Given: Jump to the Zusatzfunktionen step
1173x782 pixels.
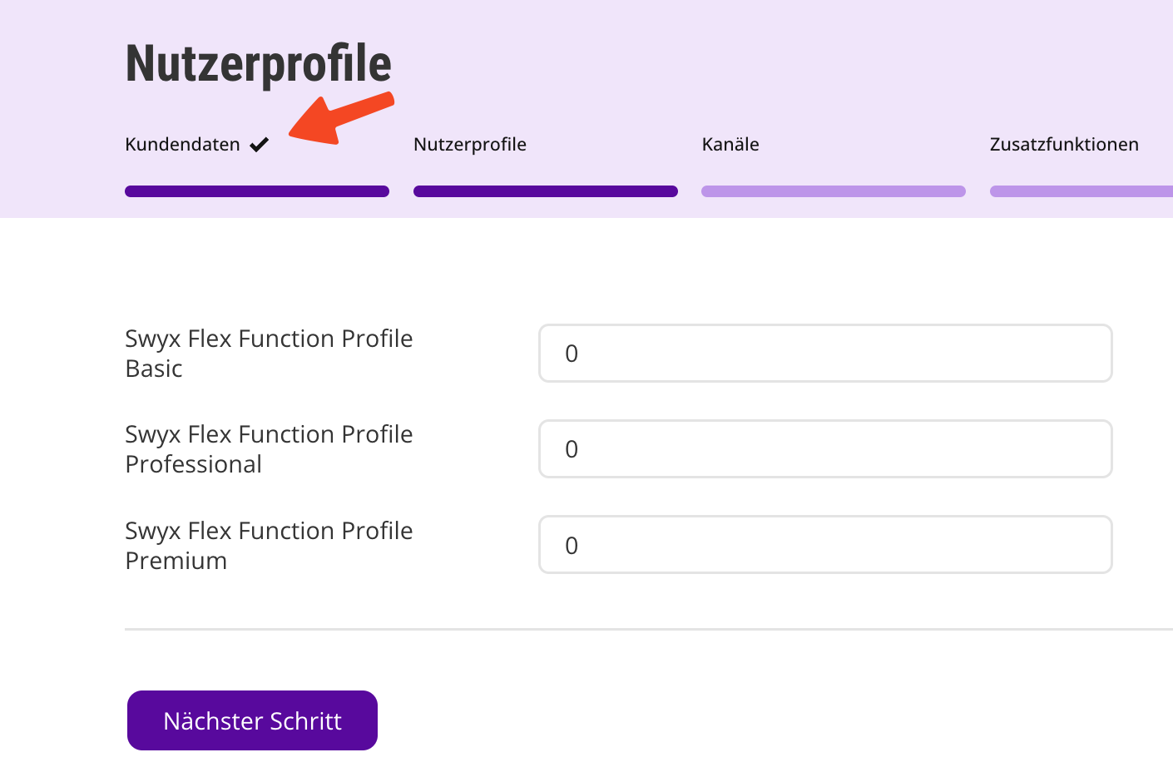Looking at the screenshot, I should click(1063, 145).
